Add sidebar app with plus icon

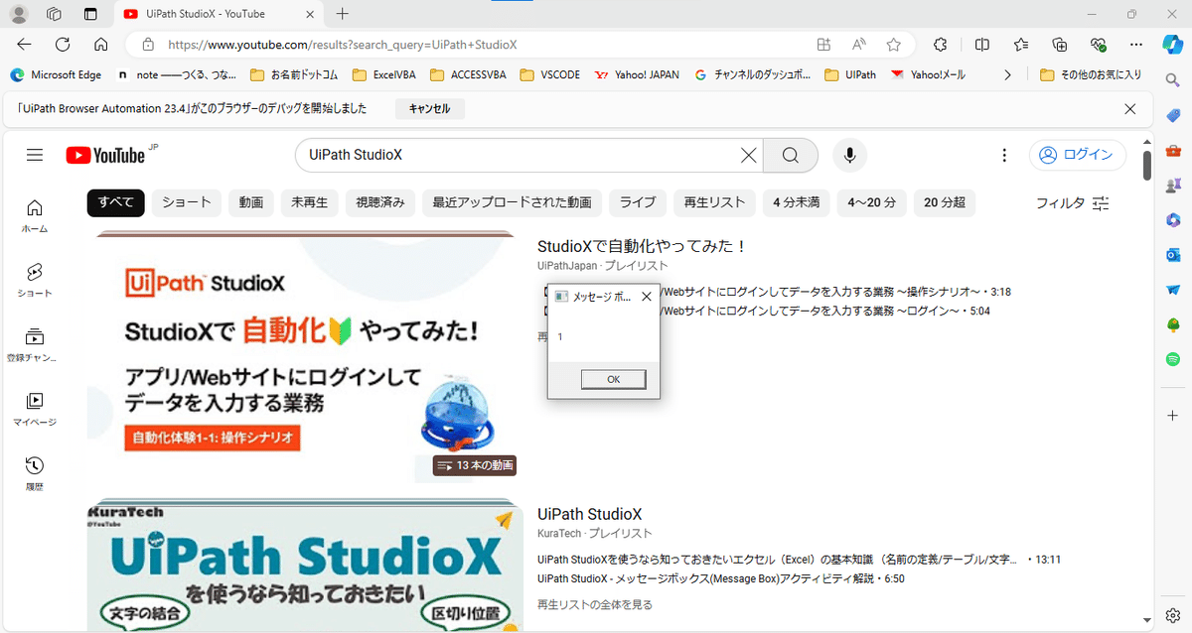coord(1173,416)
